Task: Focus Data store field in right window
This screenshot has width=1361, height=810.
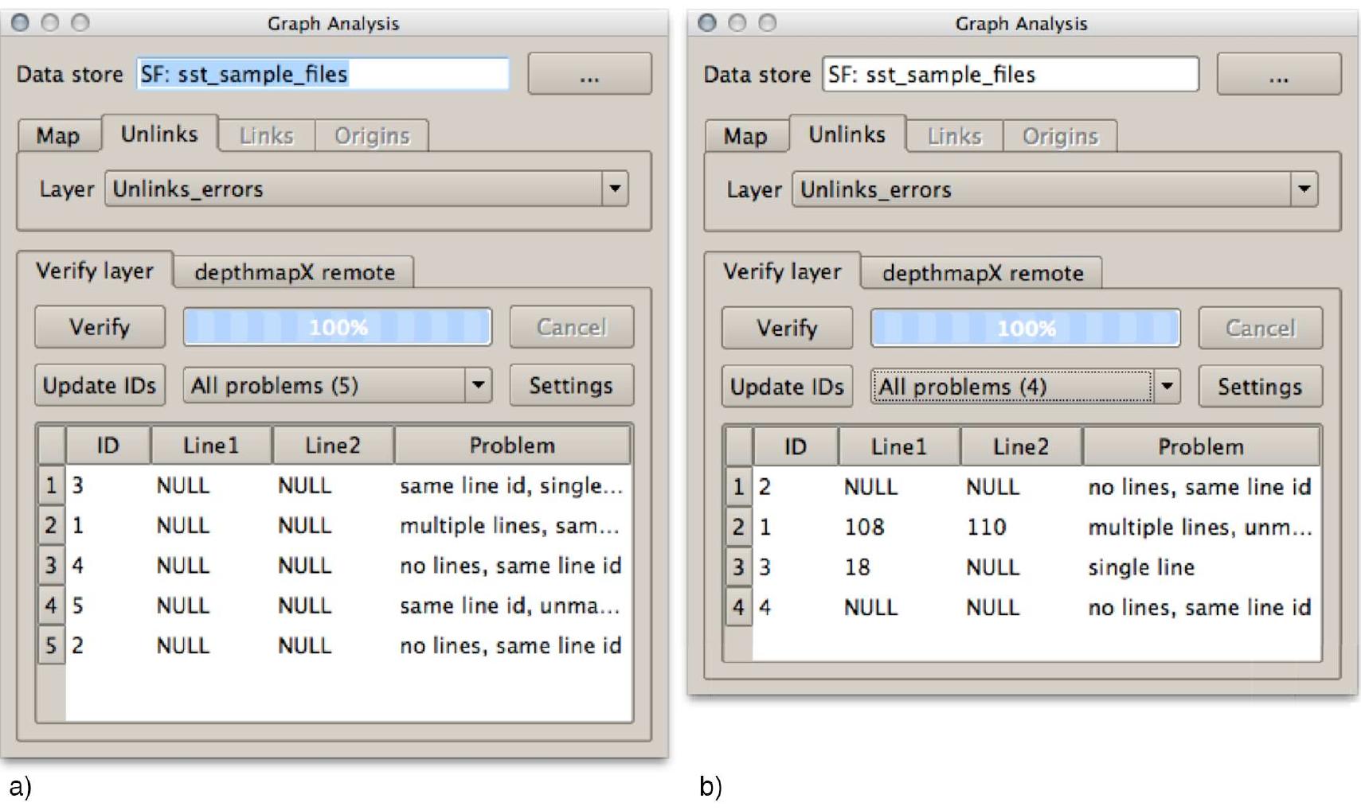Action: 1011,75
